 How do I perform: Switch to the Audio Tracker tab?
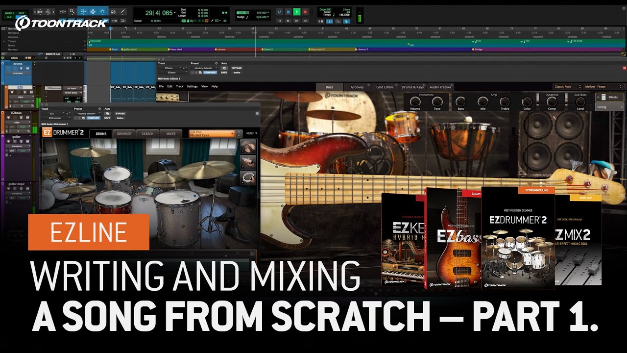(x=440, y=87)
